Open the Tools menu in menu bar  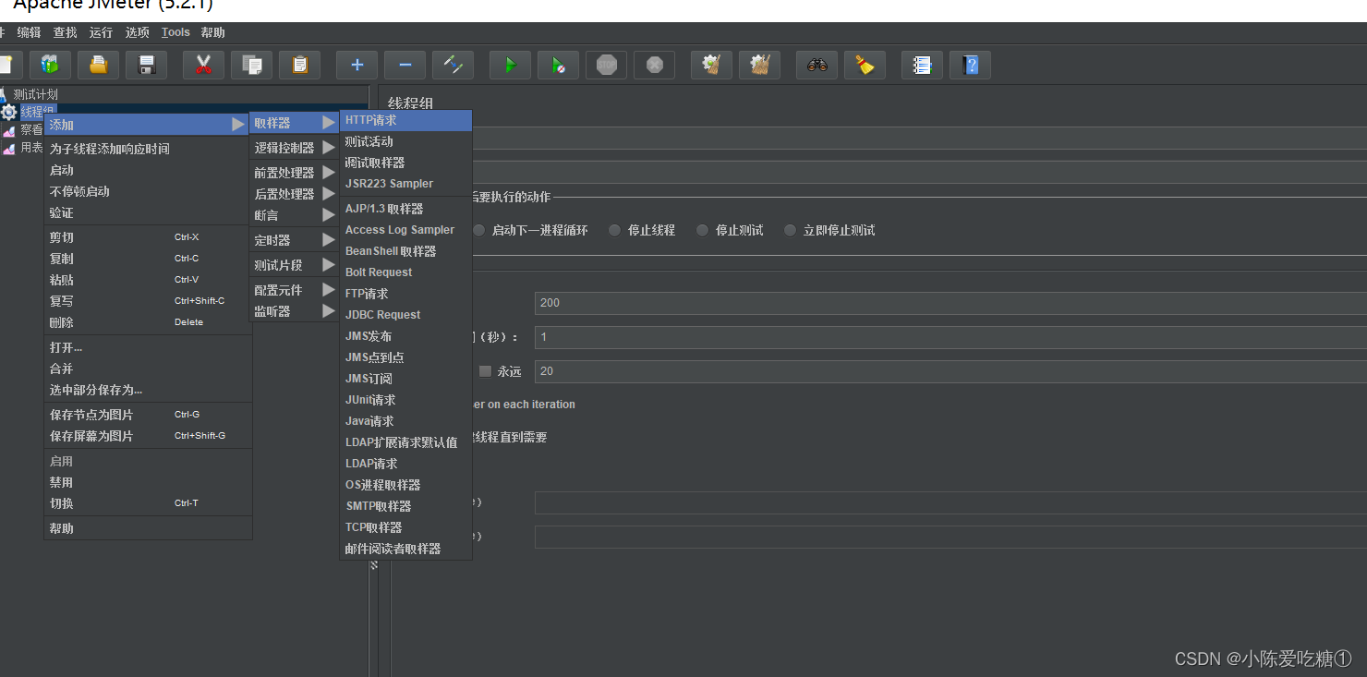click(175, 32)
